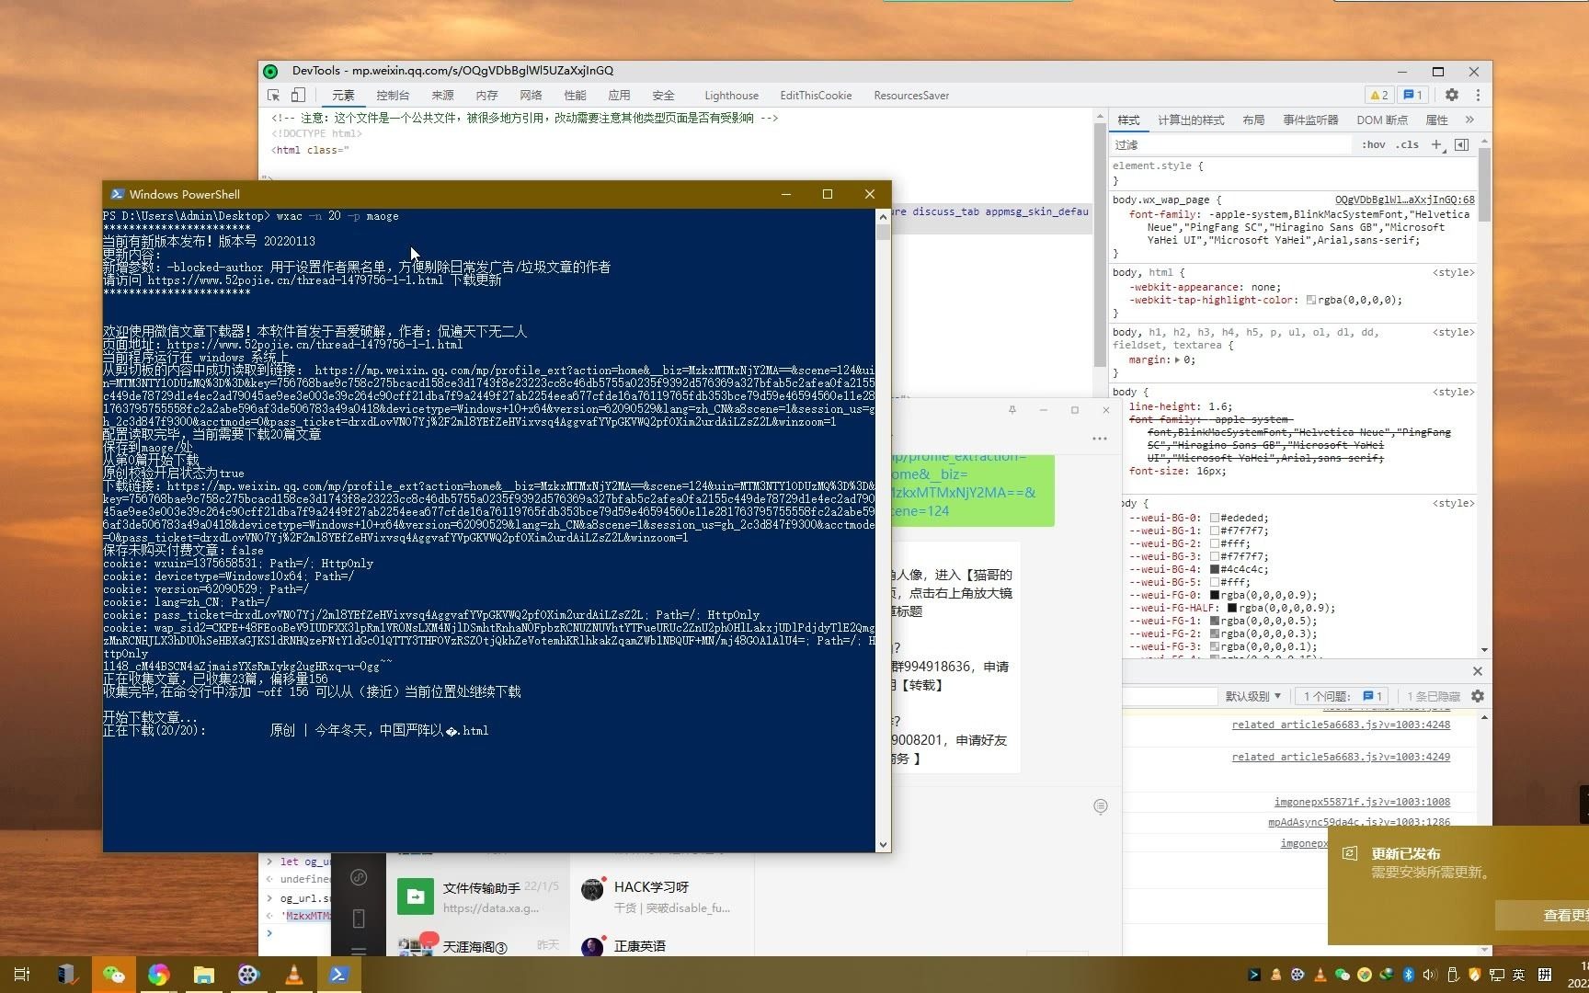Open the 内存 tab
Screen dimensions: 1589x993
[x=486, y=95]
